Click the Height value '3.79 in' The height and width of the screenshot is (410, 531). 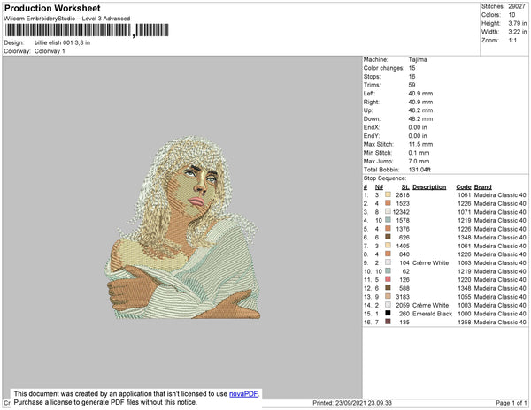[518, 23]
